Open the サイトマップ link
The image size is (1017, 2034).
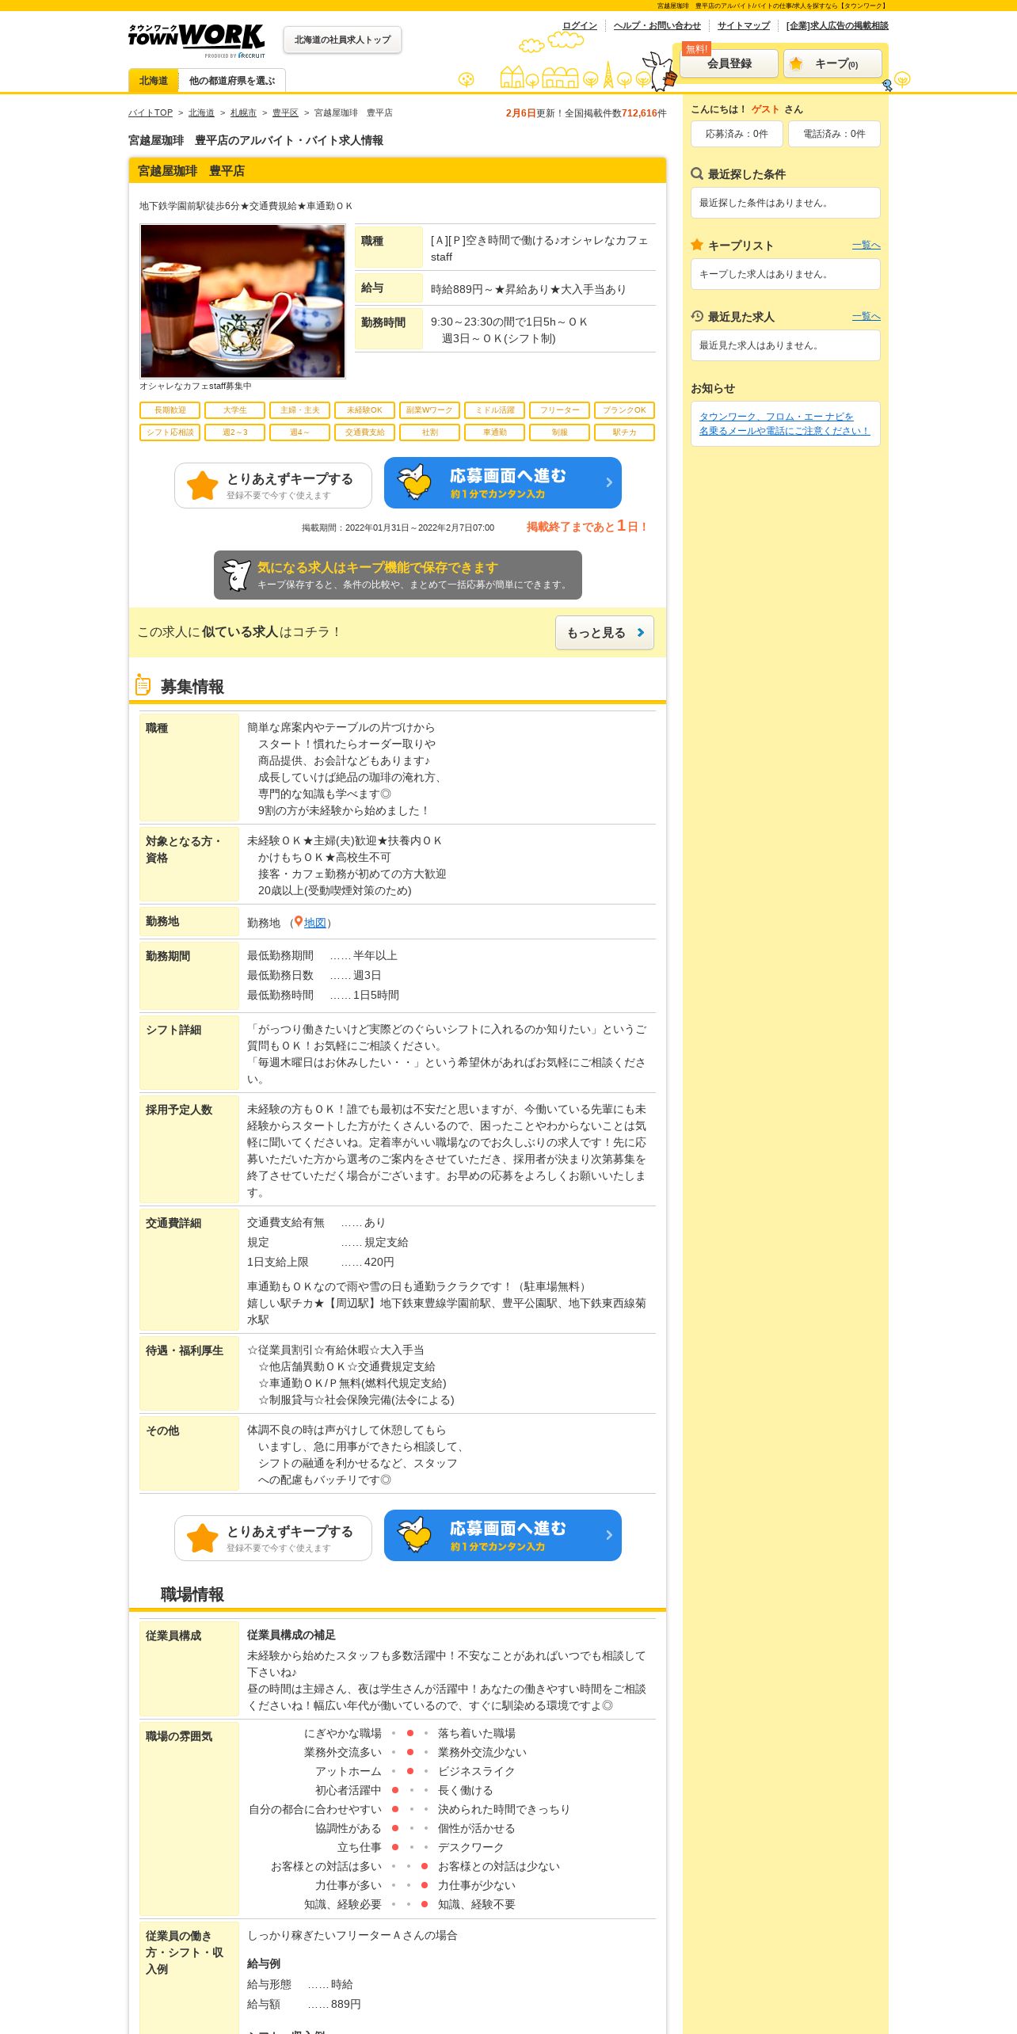tap(744, 25)
